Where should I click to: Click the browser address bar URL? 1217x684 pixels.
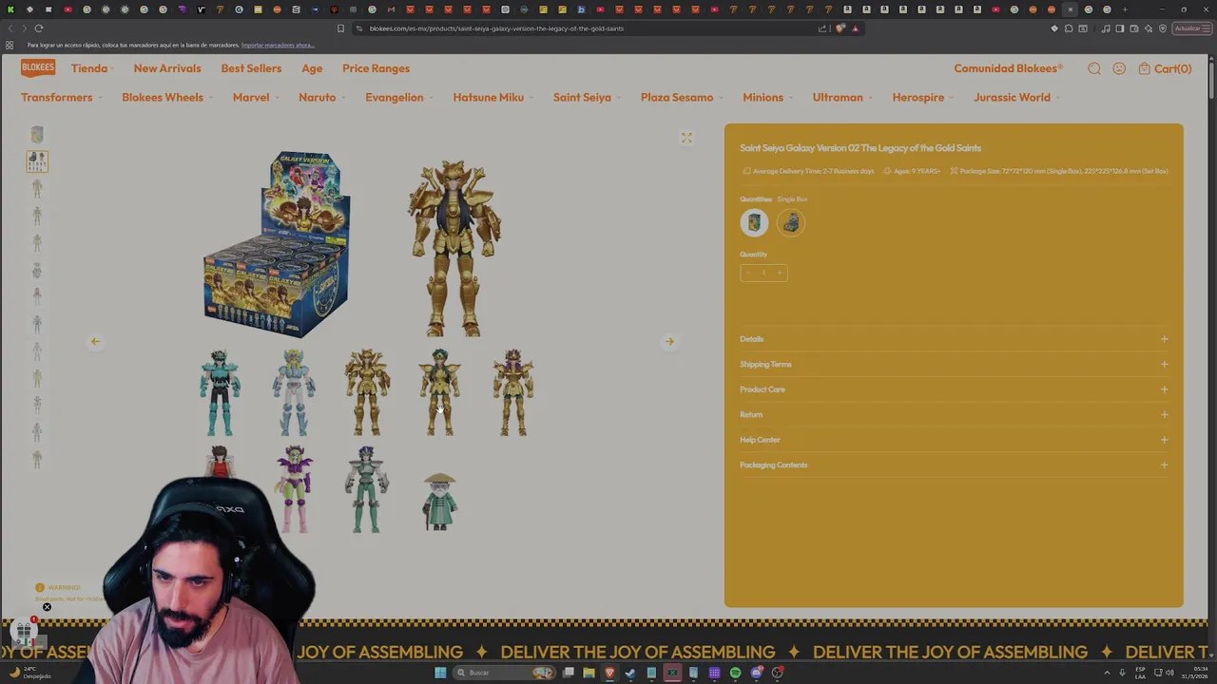496,28
